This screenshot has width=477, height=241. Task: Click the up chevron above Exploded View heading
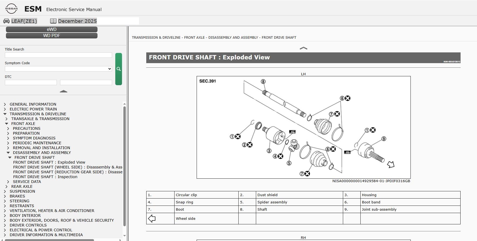[x=303, y=48]
